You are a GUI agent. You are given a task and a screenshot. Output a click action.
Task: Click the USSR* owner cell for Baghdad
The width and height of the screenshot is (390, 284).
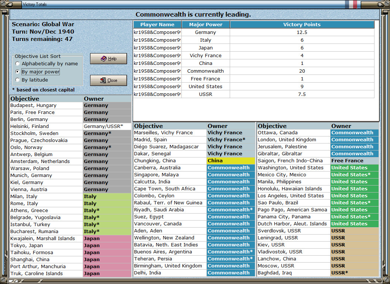(x=355, y=273)
